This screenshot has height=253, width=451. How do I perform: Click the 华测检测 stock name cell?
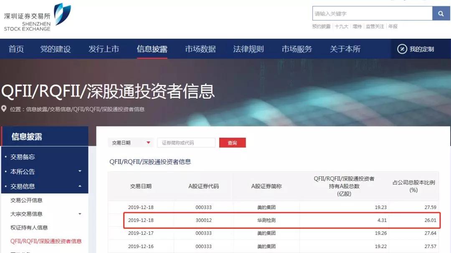266,221
